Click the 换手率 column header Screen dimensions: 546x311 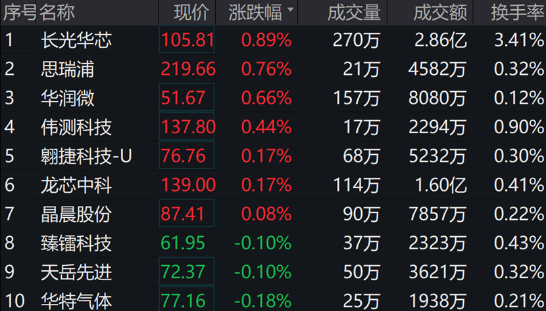[x=517, y=12]
